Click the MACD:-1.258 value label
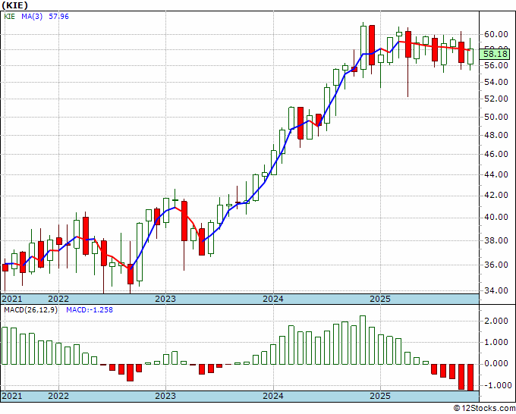The image size is (516, 414). pos(90,310)
